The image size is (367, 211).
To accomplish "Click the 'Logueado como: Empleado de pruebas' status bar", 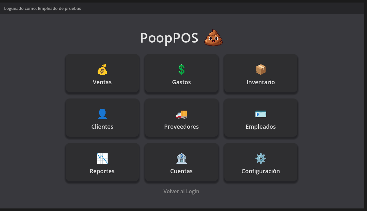I will pos(42,8).
